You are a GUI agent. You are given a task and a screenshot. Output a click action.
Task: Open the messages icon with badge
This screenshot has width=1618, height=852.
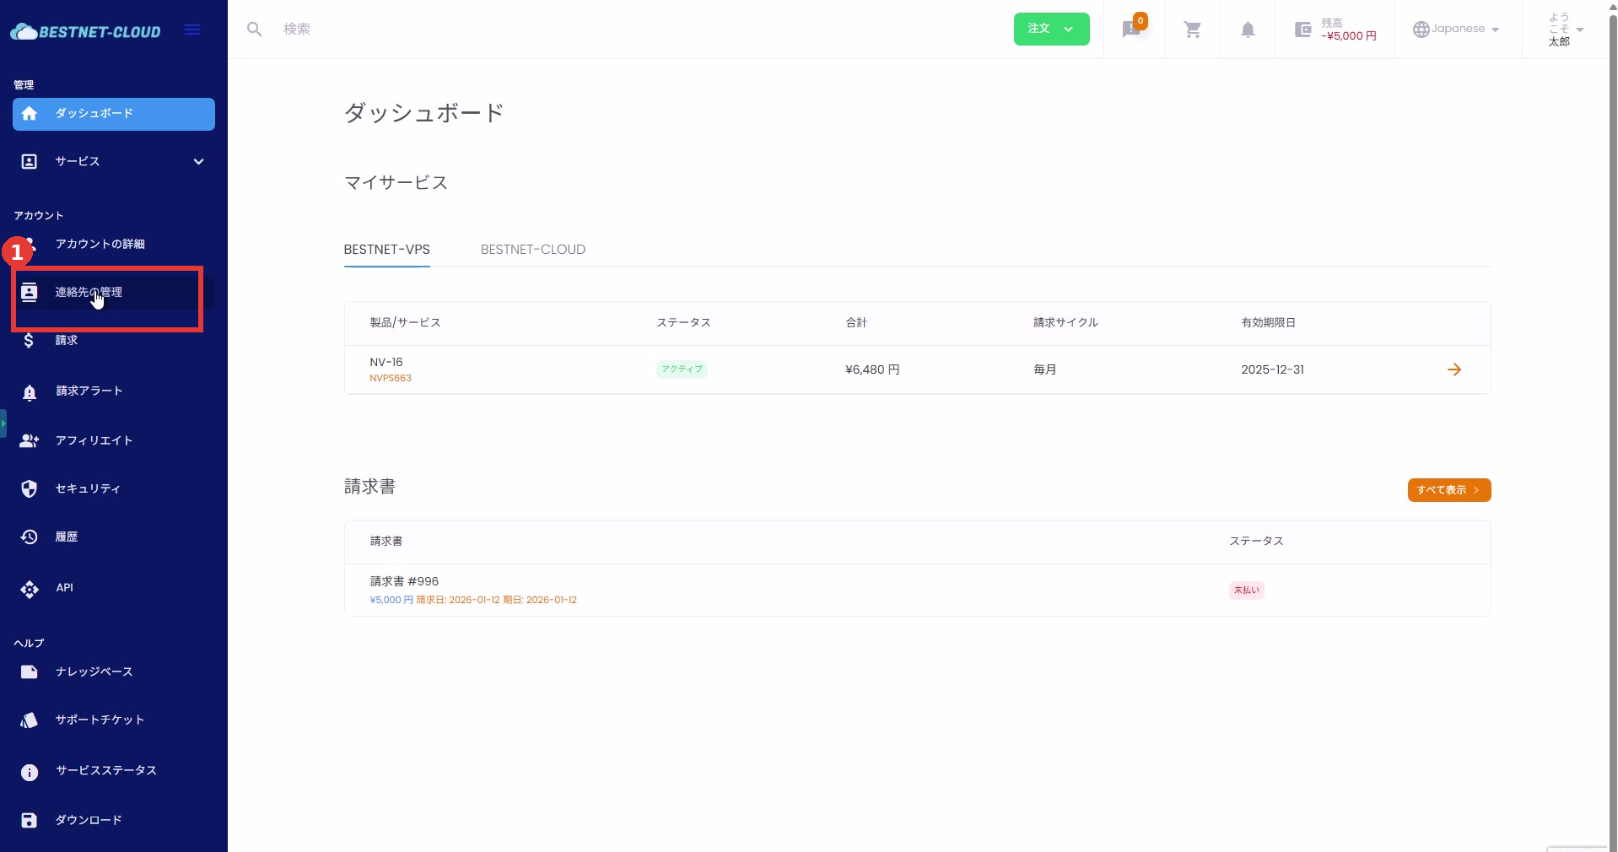point(1132,30)
